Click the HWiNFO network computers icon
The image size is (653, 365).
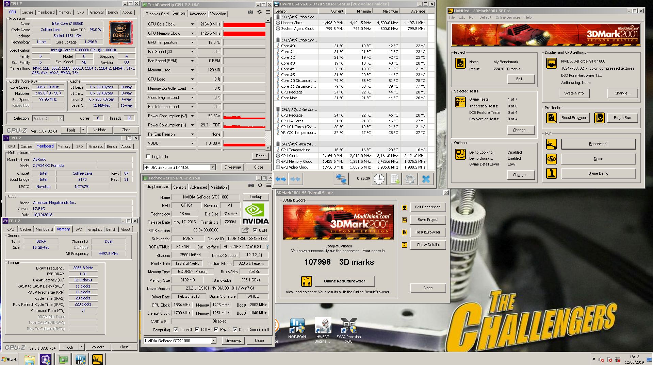(341, 179)
